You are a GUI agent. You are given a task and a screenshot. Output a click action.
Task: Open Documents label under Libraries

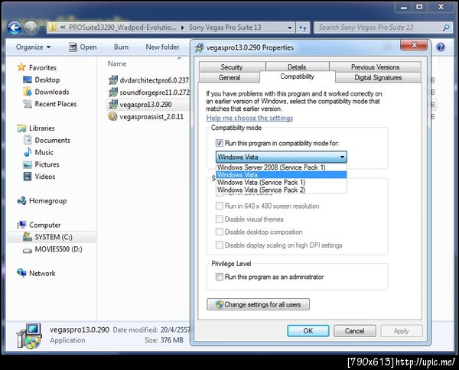point(52,141)
